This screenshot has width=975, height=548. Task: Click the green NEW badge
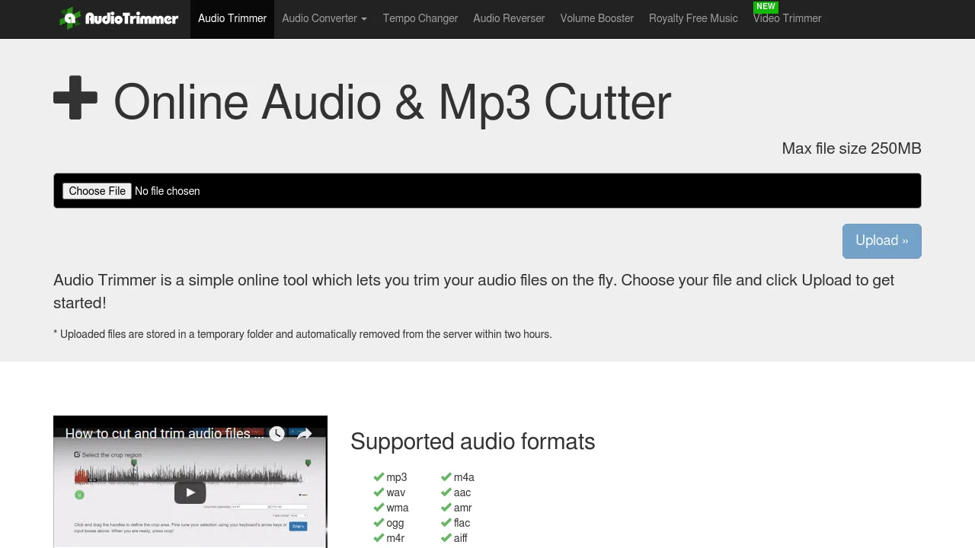click(766, 6)
